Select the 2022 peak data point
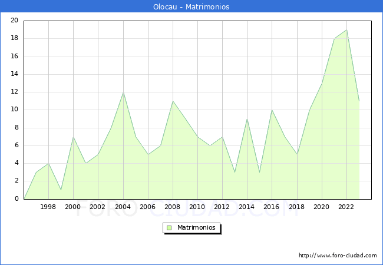This screenshot has height=265, width=383. (346, 30)
